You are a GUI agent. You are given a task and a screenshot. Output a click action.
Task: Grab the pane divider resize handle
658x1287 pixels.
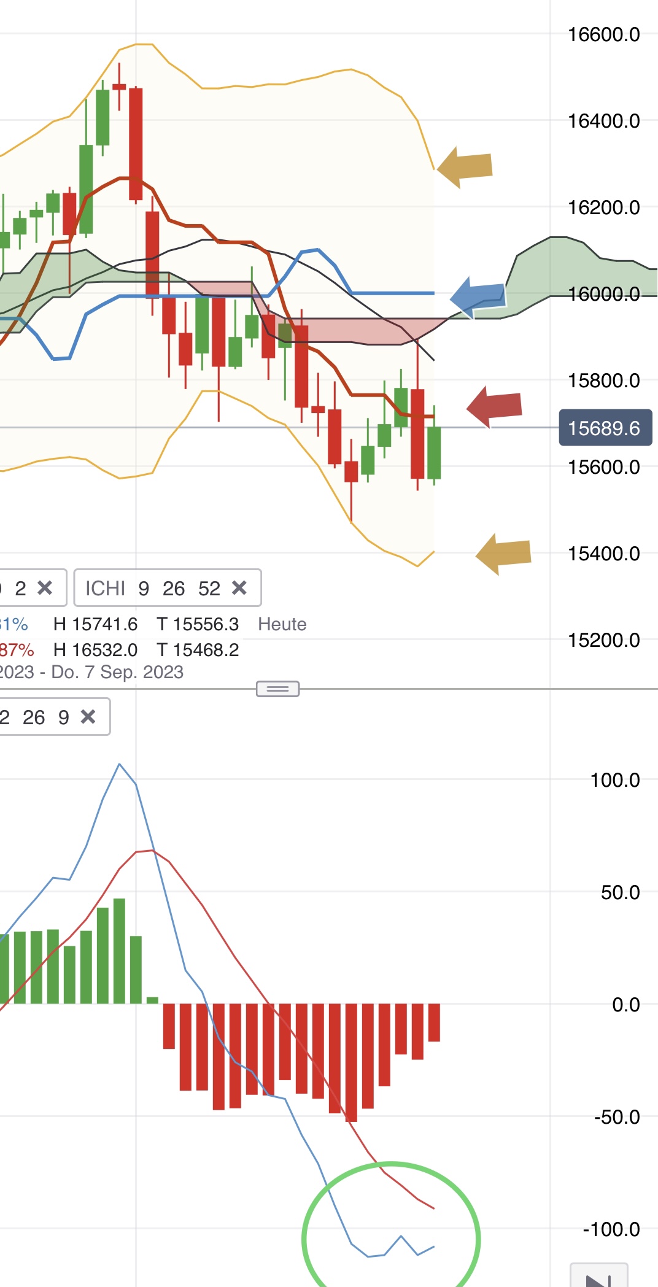tap(277, 689)
